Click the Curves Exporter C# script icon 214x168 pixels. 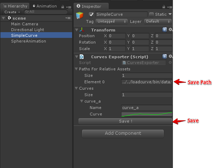82,57
